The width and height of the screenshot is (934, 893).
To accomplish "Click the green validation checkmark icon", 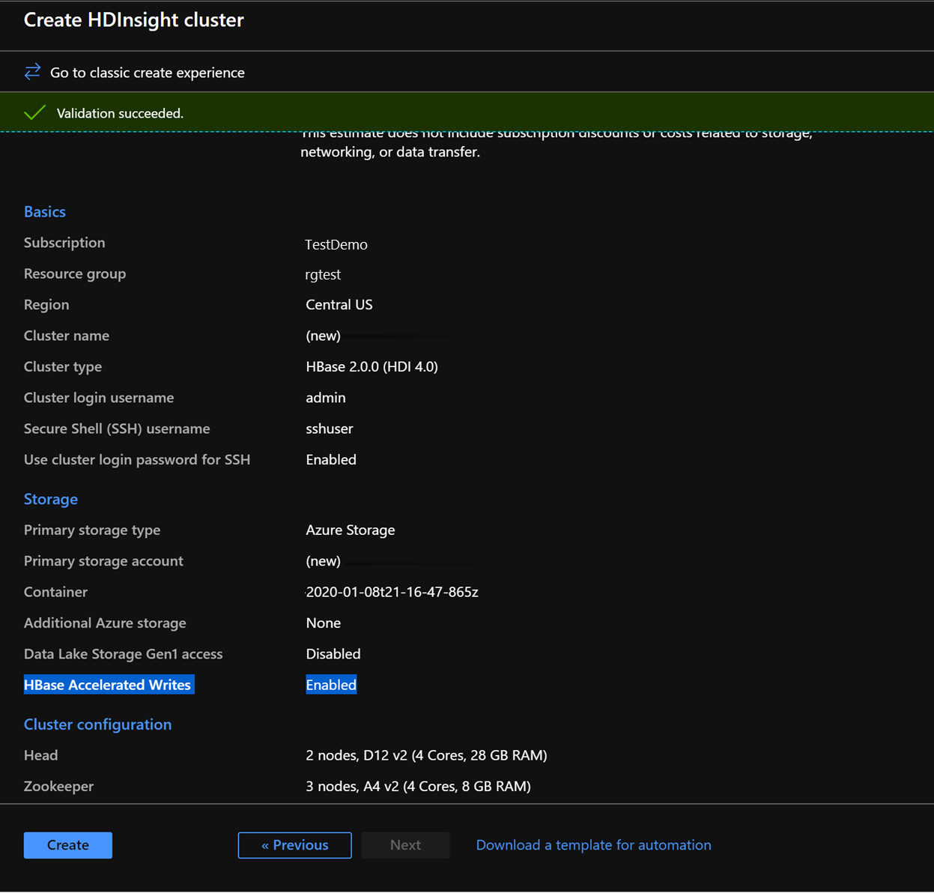I will pos(34,112).
